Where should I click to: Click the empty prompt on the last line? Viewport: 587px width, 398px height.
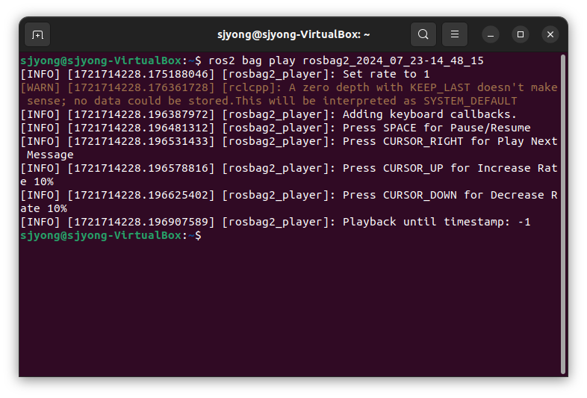pos(111,235)
